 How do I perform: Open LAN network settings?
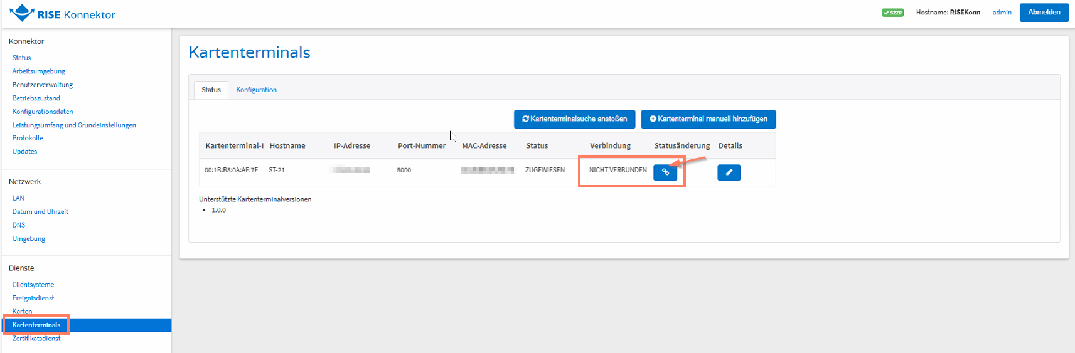point(18,198)
